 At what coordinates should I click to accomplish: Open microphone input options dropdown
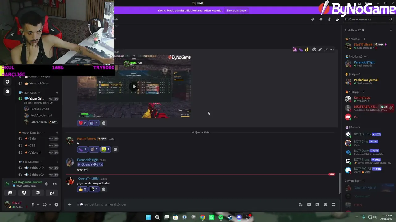(38, 204)
